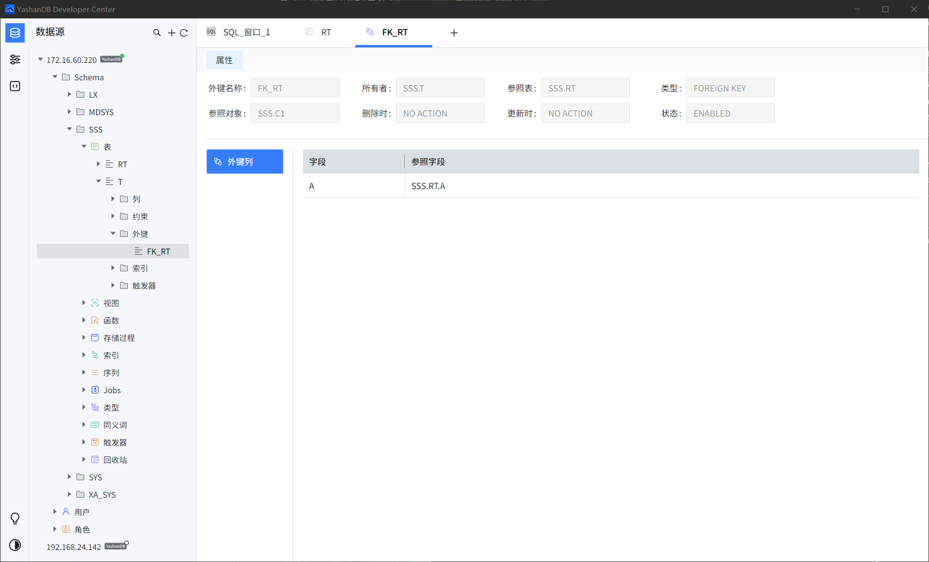Open a new tab with plus button

coord(454,33)
